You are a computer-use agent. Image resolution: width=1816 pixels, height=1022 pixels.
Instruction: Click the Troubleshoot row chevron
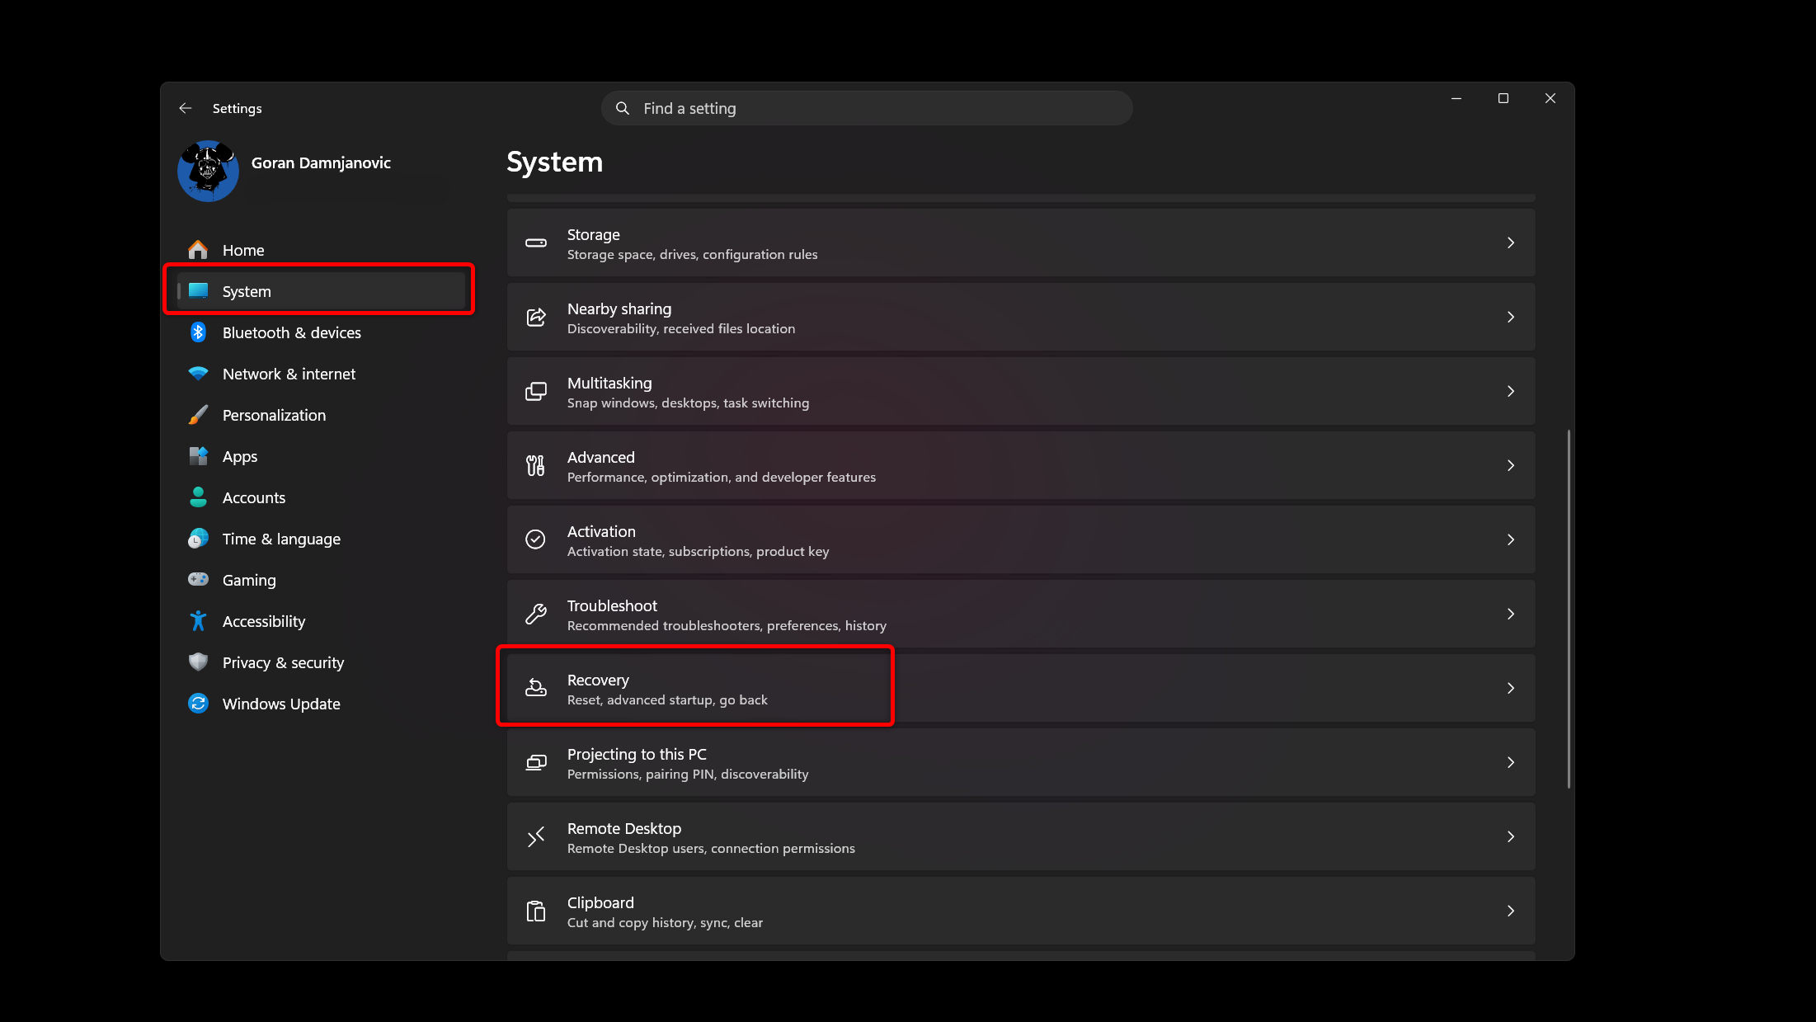pos(1511,614)
